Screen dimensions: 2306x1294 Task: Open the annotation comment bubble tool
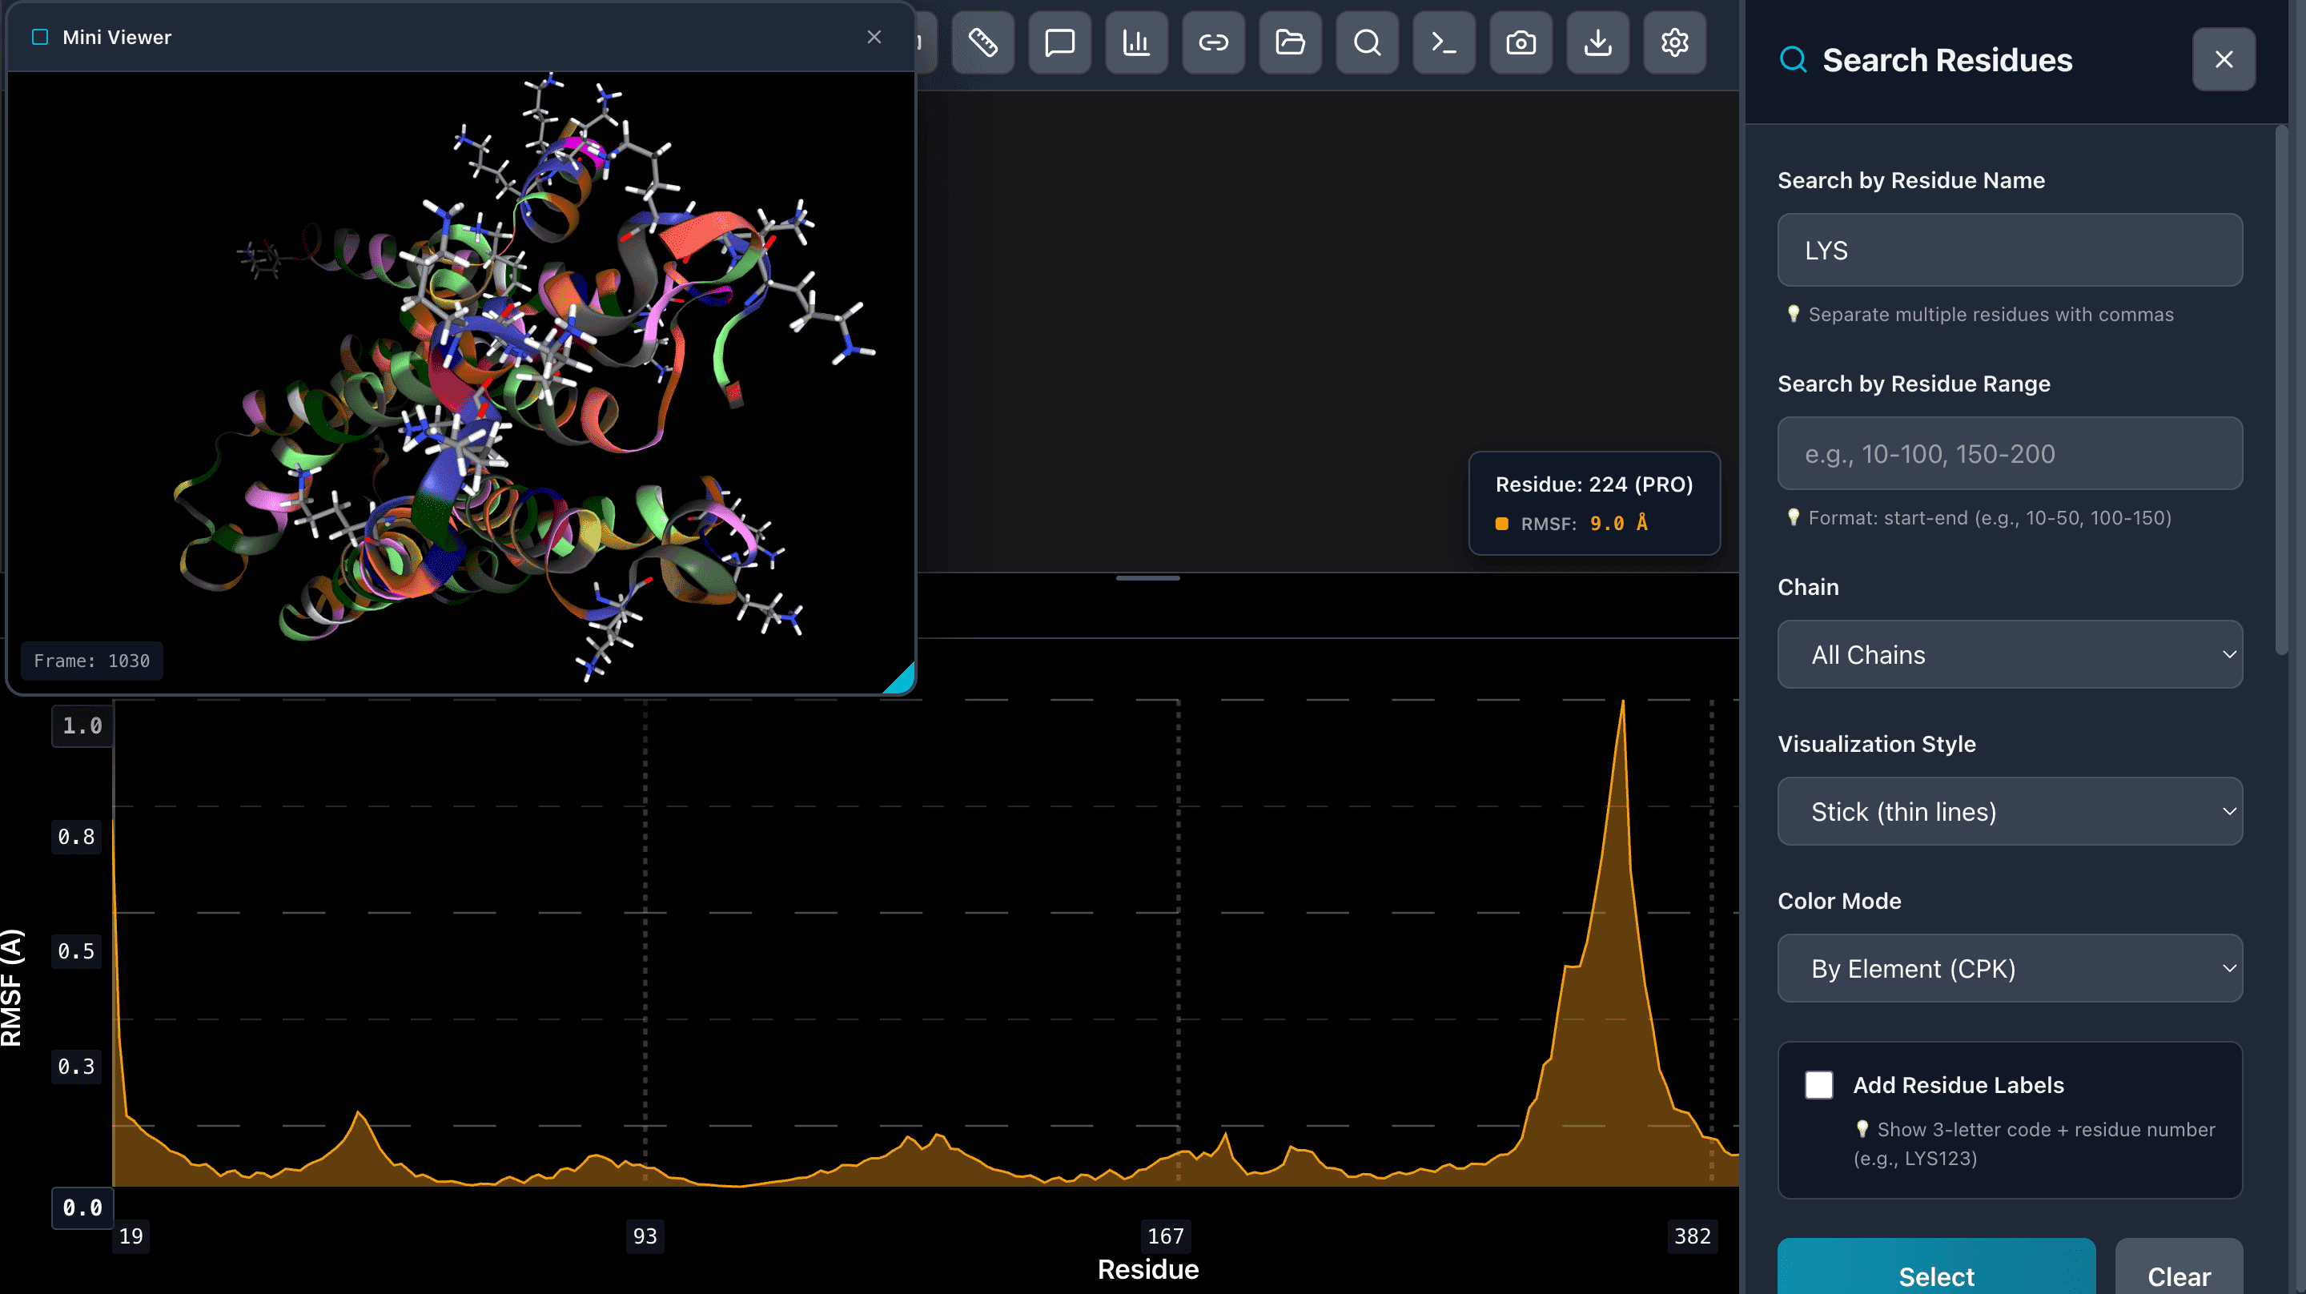1059,42
